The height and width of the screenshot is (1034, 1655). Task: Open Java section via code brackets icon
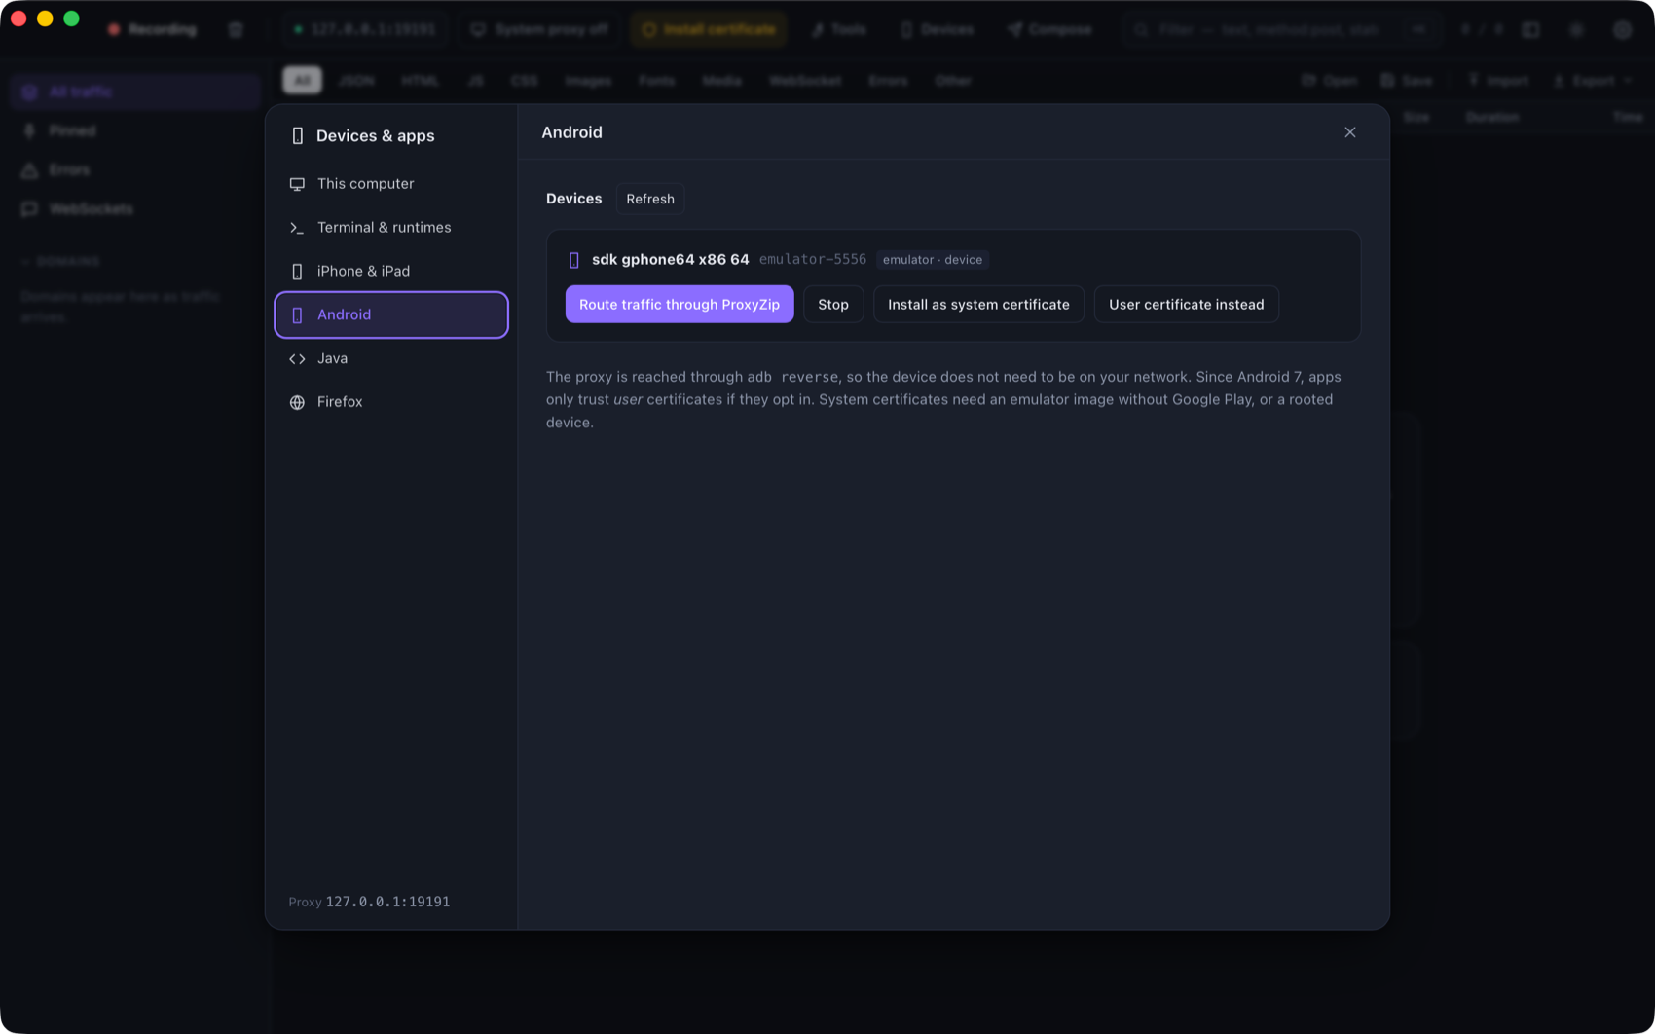pos(297,359)
